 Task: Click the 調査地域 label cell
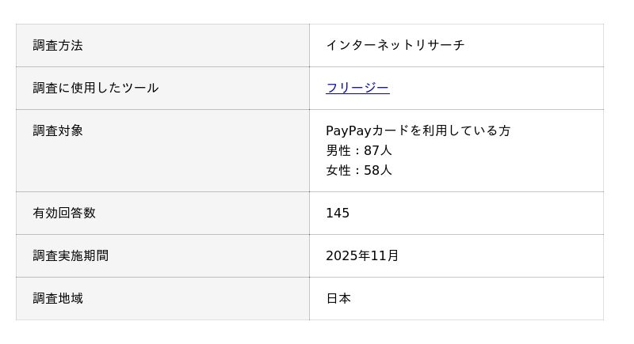58,299
